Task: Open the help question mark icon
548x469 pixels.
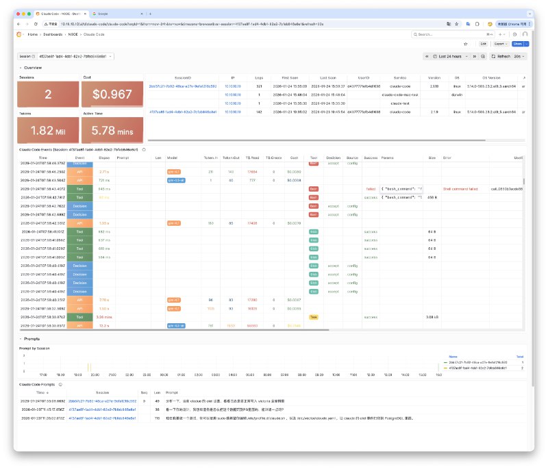Action: tap(514, 34)
